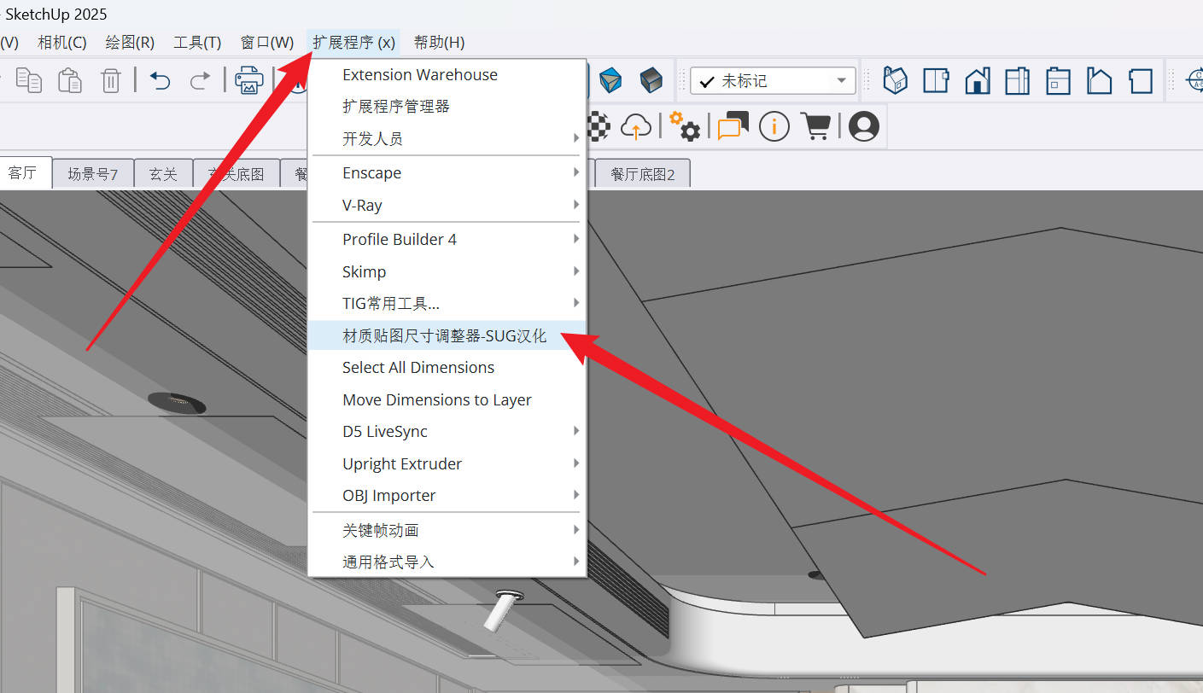The width and height of the screenshot is (1203, 693).
Task: Switch to the 餐厅底图2 scene tab
Action: click(x=642, y=174)
